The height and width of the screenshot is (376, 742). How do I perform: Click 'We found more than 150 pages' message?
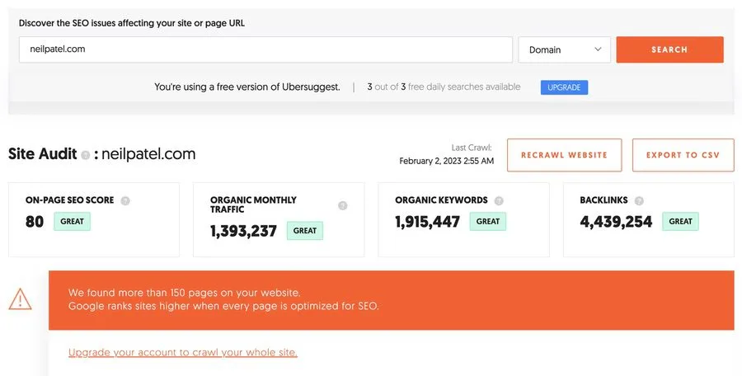(184, 293)
